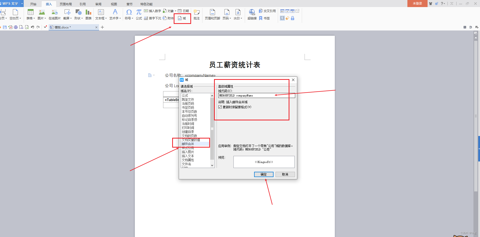
Task: Expand the 对象 object dropdown arrow
Action: pos(176,11)
